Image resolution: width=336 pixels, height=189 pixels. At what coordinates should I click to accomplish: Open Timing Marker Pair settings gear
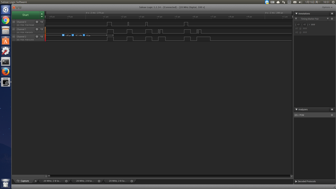(x=332, y=19)
